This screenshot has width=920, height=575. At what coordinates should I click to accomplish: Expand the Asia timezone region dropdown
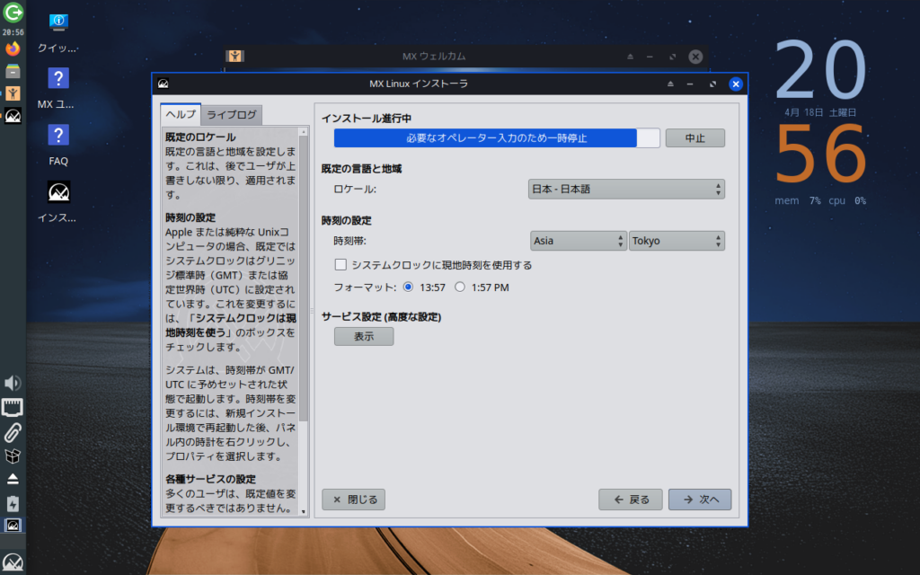pos(579,241)
